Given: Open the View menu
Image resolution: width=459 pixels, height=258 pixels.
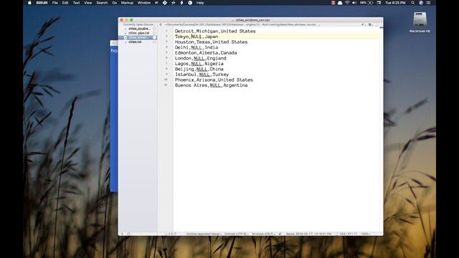Looking at the screenshot, I should click(87, 3).
